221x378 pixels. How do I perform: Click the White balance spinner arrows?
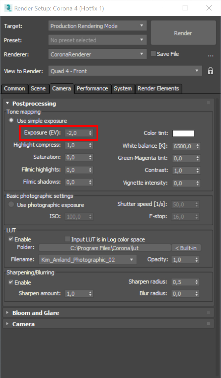[198, 146]
